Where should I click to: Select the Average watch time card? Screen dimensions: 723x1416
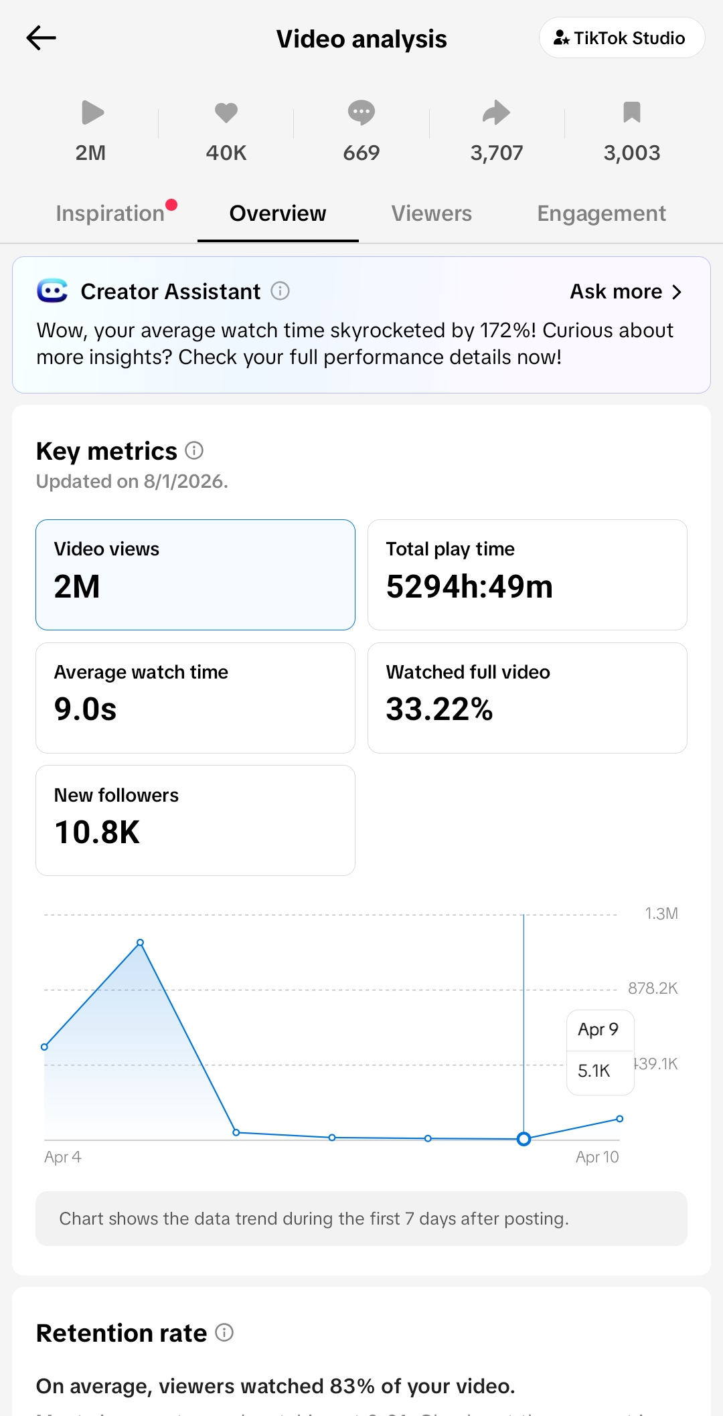click(195, 698)
